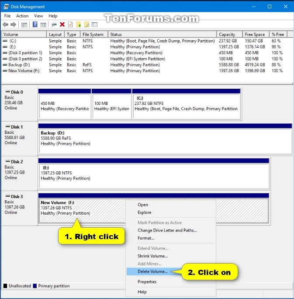Click 'Healthy (EFI System Partition)' status text
Screen dimensions: 294x299
(x=138, y=59)
